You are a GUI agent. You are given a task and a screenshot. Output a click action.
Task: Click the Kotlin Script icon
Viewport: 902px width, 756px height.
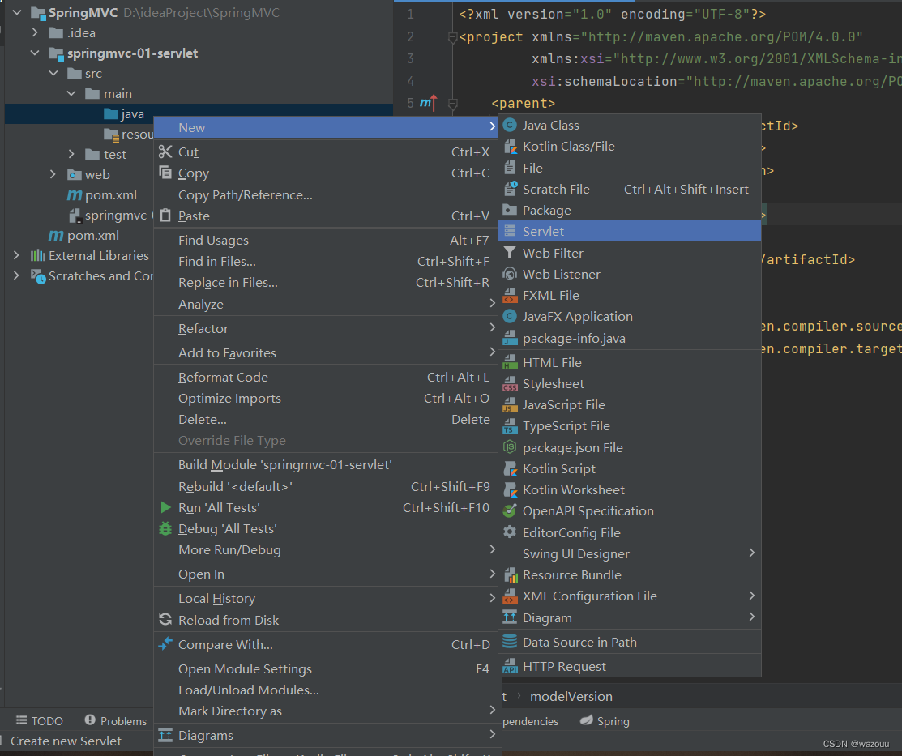(x=510, y=469)
